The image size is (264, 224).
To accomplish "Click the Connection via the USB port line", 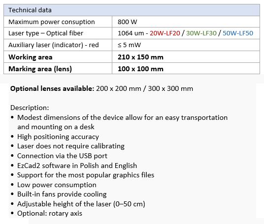I will [x=62, y=156].
